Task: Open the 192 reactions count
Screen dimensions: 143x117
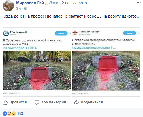Action: pyautogui.click(x=20, y=114)
